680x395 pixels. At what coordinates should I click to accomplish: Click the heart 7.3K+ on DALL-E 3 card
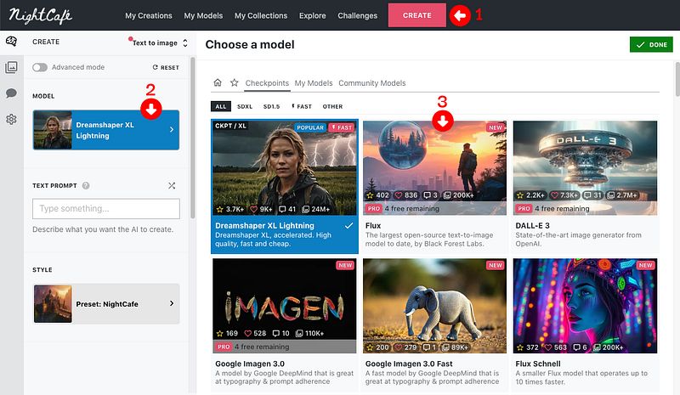[564, 195]
